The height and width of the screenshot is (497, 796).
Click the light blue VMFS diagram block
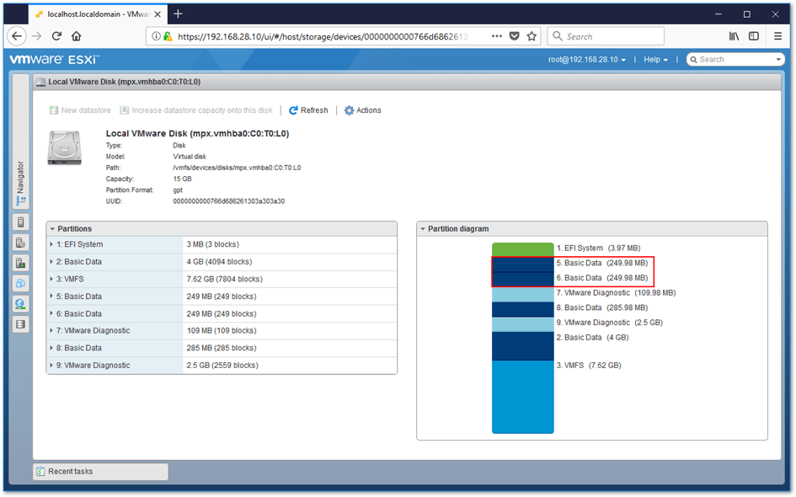coord(522,397)
